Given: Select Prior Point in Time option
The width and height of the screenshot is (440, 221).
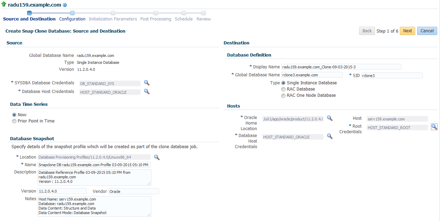Looking at the screenshot, I should [14, 121].
